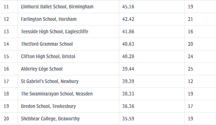
Task: Select St Gabriel's School, Newbury name
Action: pyautogui.click(x=50, y=81)
